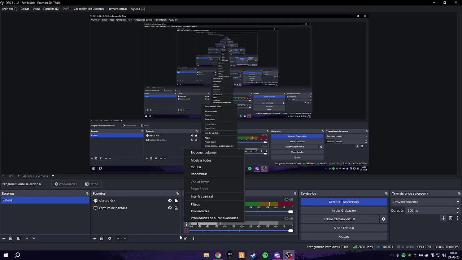Open Ajustes from Controles panel
The height and width of the screenshot is (260, 462).
(344, 237)
